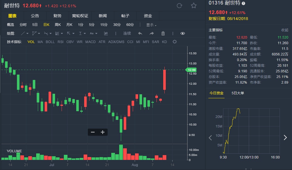
Task: Click the candlestick chart style icon
Action: point(106,33)
